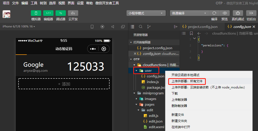Viewport: 258px width, 131px height.
Task: Collapse the miniprogram folder
Action: 134,93
